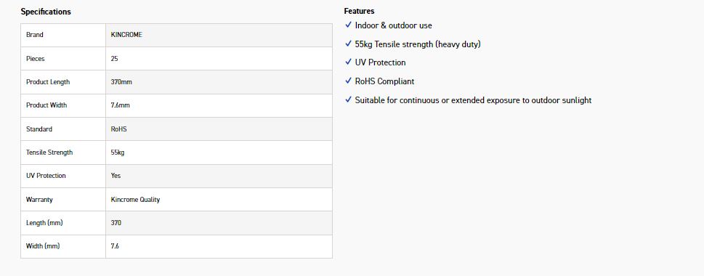Screen dimensions: 704x276
Task: Click checkmark beside outdoor sunlight exposure feature
Action: (x=348, y=100)
